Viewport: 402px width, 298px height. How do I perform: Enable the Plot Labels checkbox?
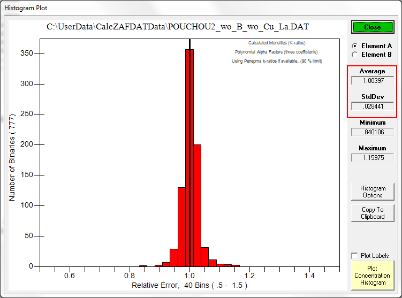tap(354, 256)
